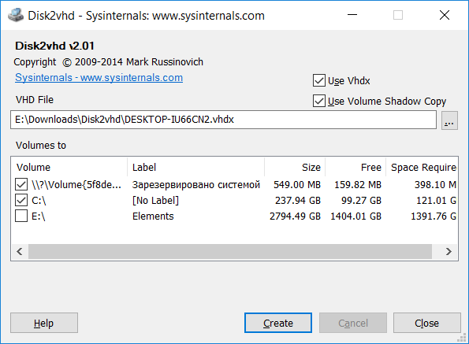Minimize the Disk2vhd window
The image size is (469, 344).
pos(352,15)
